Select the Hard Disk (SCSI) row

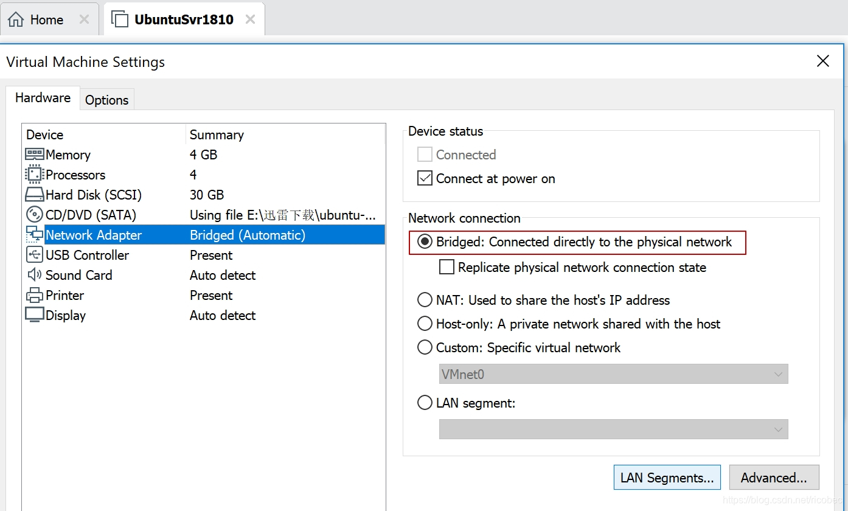tap(204, 195)
